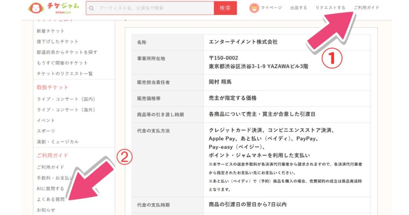Click the 販売価格帯 label
The image size is (409, 215).
coord(149,99)
